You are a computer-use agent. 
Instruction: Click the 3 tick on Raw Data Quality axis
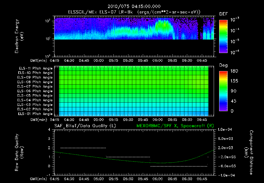coord(49,139)
